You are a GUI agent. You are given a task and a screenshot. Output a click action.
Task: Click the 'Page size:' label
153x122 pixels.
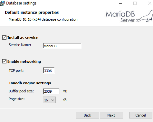(x=17, y=99)
